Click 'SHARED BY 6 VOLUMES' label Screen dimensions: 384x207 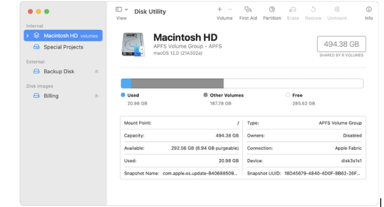[341, 55]
